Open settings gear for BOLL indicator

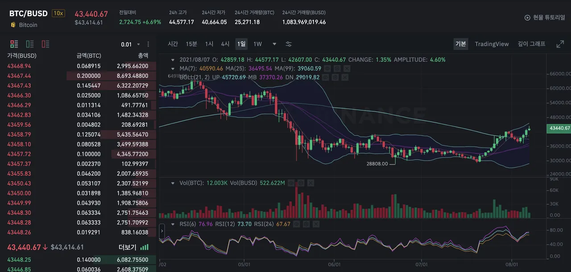[335, 77]
